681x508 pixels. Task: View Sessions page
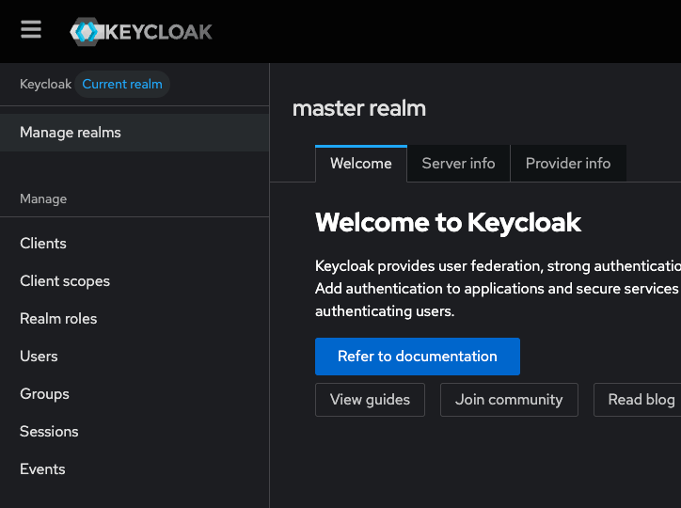pos(135,432)
